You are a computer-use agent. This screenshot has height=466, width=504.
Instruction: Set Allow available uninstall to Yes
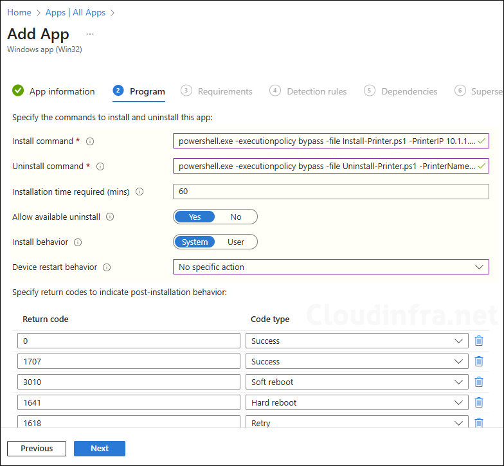pyautogui.click(x=195, y=217)
